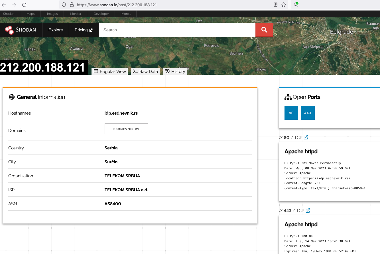This screenshot has height=254, width=380.
Task: Click into the Shodan search field
Action: (177, 30)
